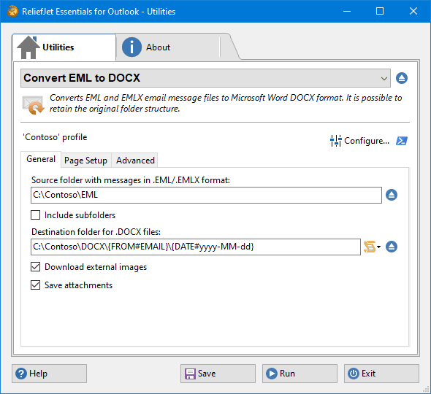Click the Help button

click(49, 374)
